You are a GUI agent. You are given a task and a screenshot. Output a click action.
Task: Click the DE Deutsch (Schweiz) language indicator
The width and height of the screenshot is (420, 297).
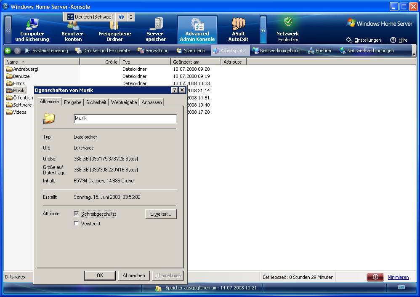[90, 17]
